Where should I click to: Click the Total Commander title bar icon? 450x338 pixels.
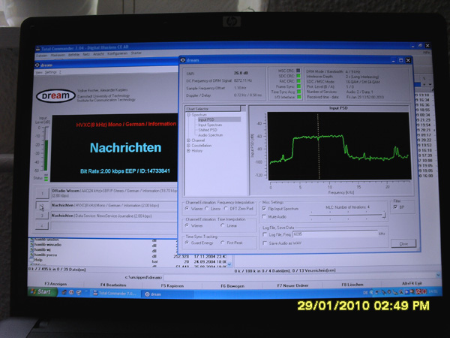click(38, 49)
